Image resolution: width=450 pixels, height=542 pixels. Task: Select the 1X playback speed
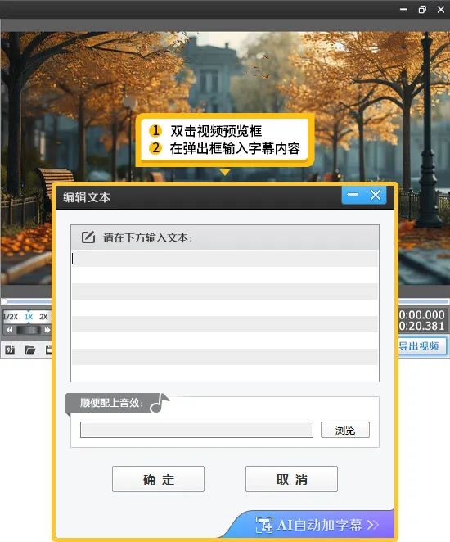tap(29, 317)
